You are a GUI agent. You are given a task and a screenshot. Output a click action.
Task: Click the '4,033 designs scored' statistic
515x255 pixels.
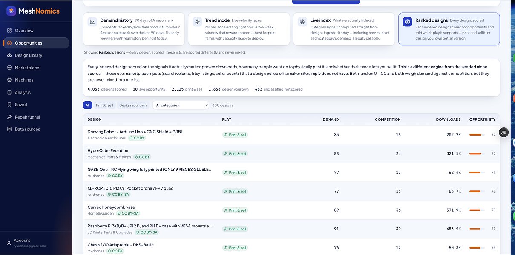(x=107, y=89)
